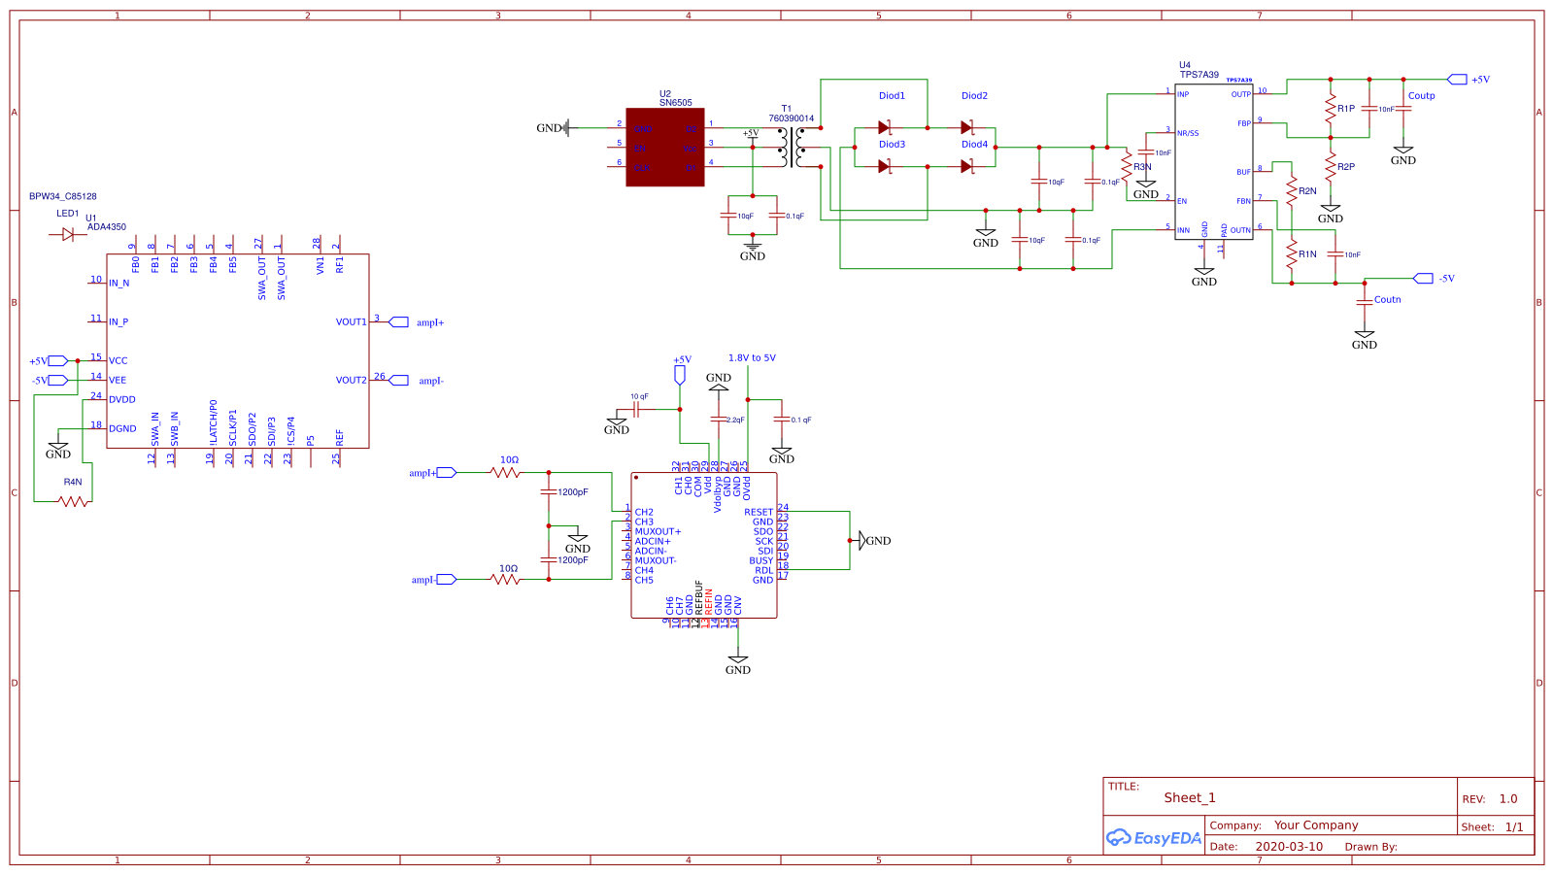Screen dimensions: 1554x875
Task: Click the 1200pF capacitor symbol
Action: (550, 493)
